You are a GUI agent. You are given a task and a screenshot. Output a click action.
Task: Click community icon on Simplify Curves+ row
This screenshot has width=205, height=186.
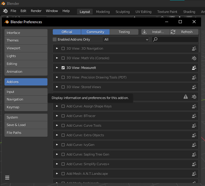click(194, 164)
